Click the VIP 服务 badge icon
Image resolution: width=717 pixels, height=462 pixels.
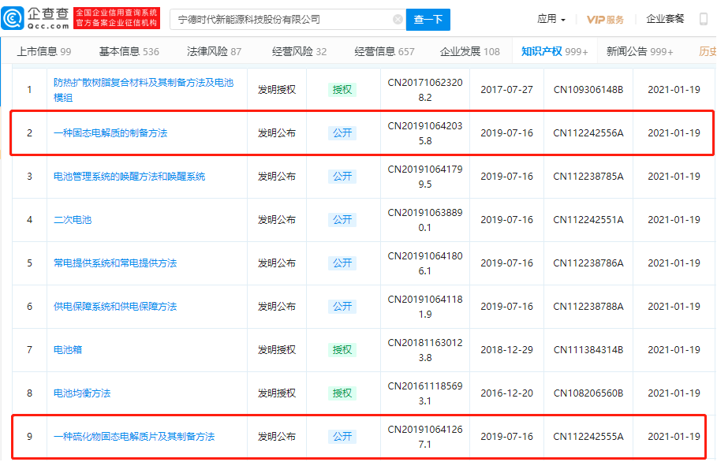click(604, 19)
